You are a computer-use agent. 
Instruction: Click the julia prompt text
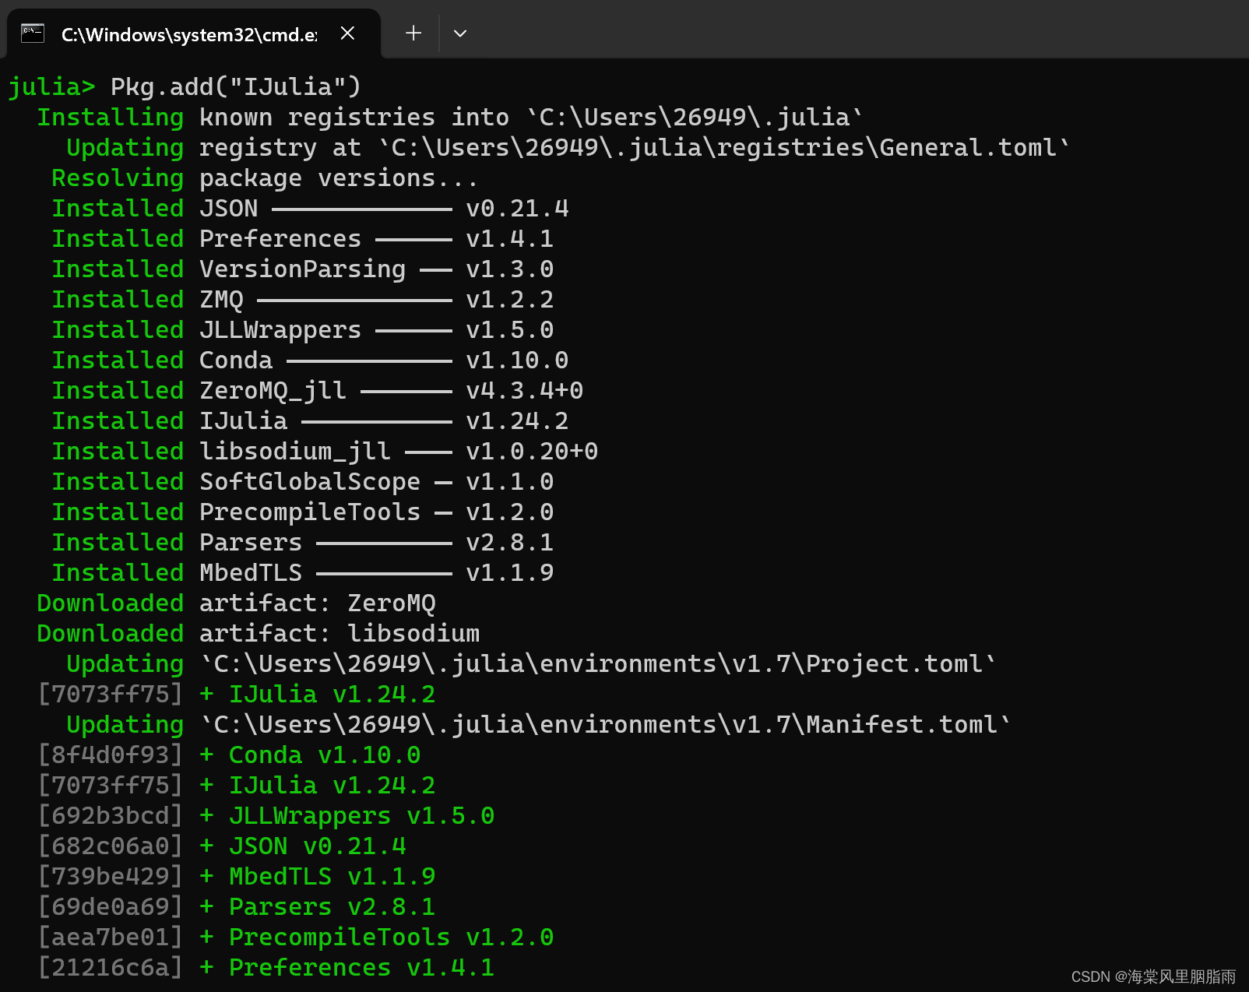[51, 86]
